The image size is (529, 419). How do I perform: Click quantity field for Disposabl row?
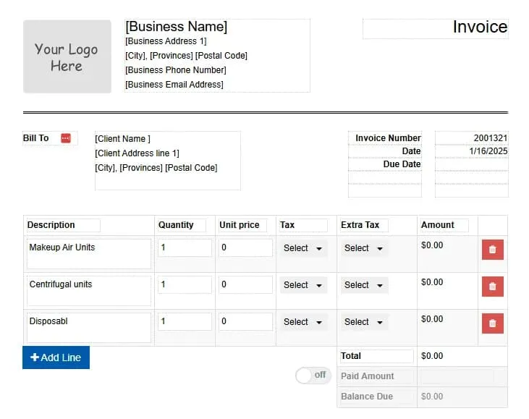(x=185, y=321)
